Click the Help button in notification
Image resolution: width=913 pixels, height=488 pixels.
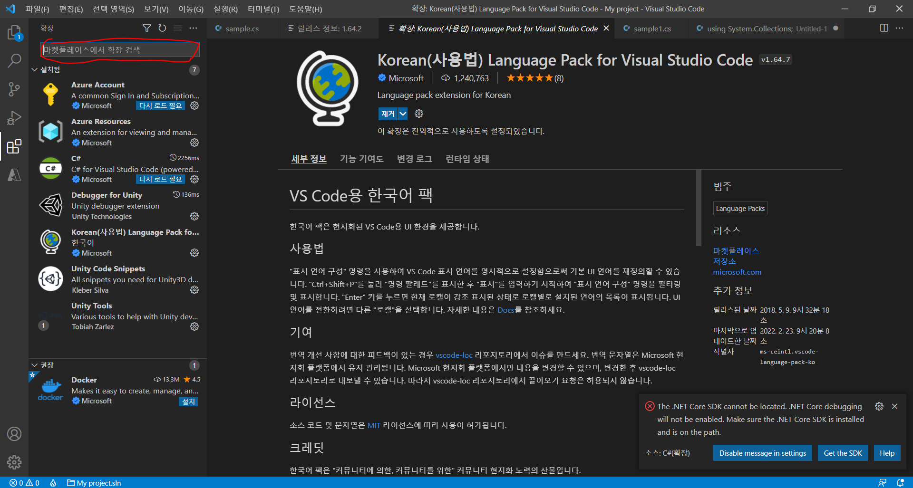click(x=887, y=453)
